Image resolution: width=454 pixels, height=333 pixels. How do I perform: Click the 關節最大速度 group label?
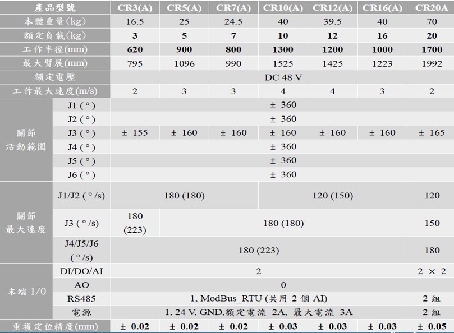coord(26,223)
